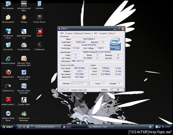Viewport: 173px width, 135px height.
Task: Click the Rated FSB 533.7 MHz value
Action: (80, 77)
